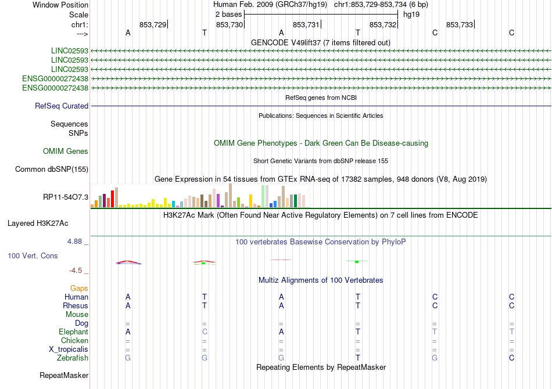Screen dimensions: 552x389
Task: Select the Elephant alignment row label
Action: coord(73,332)
